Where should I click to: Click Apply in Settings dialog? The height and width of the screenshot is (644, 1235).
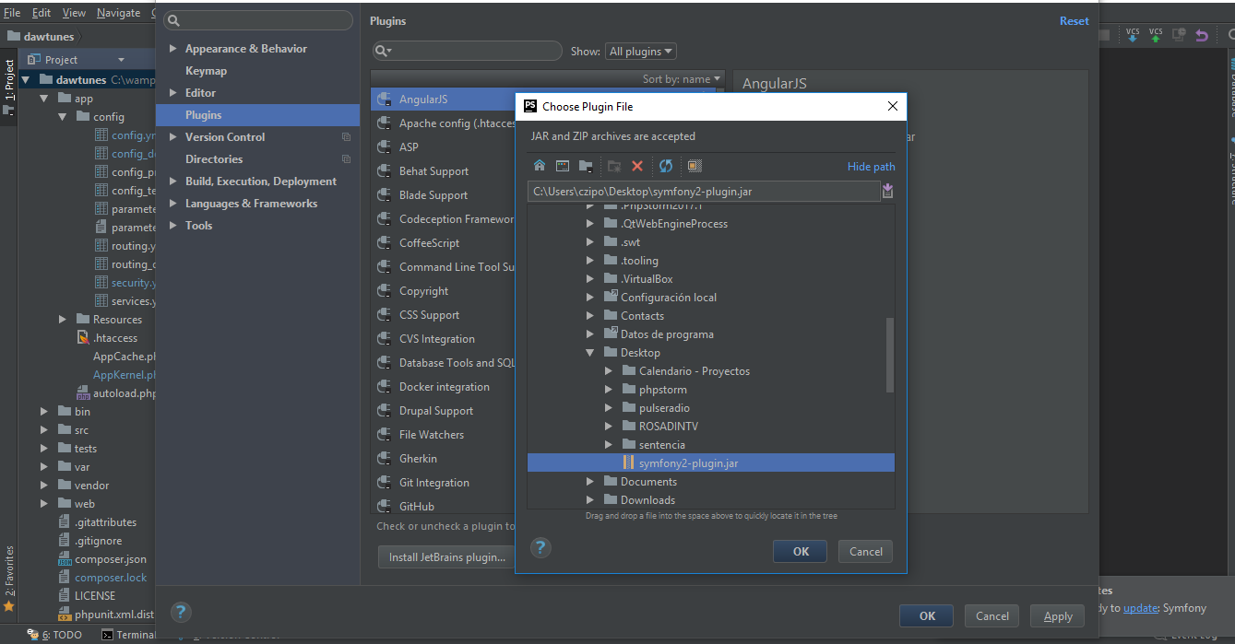[1058, 616]
